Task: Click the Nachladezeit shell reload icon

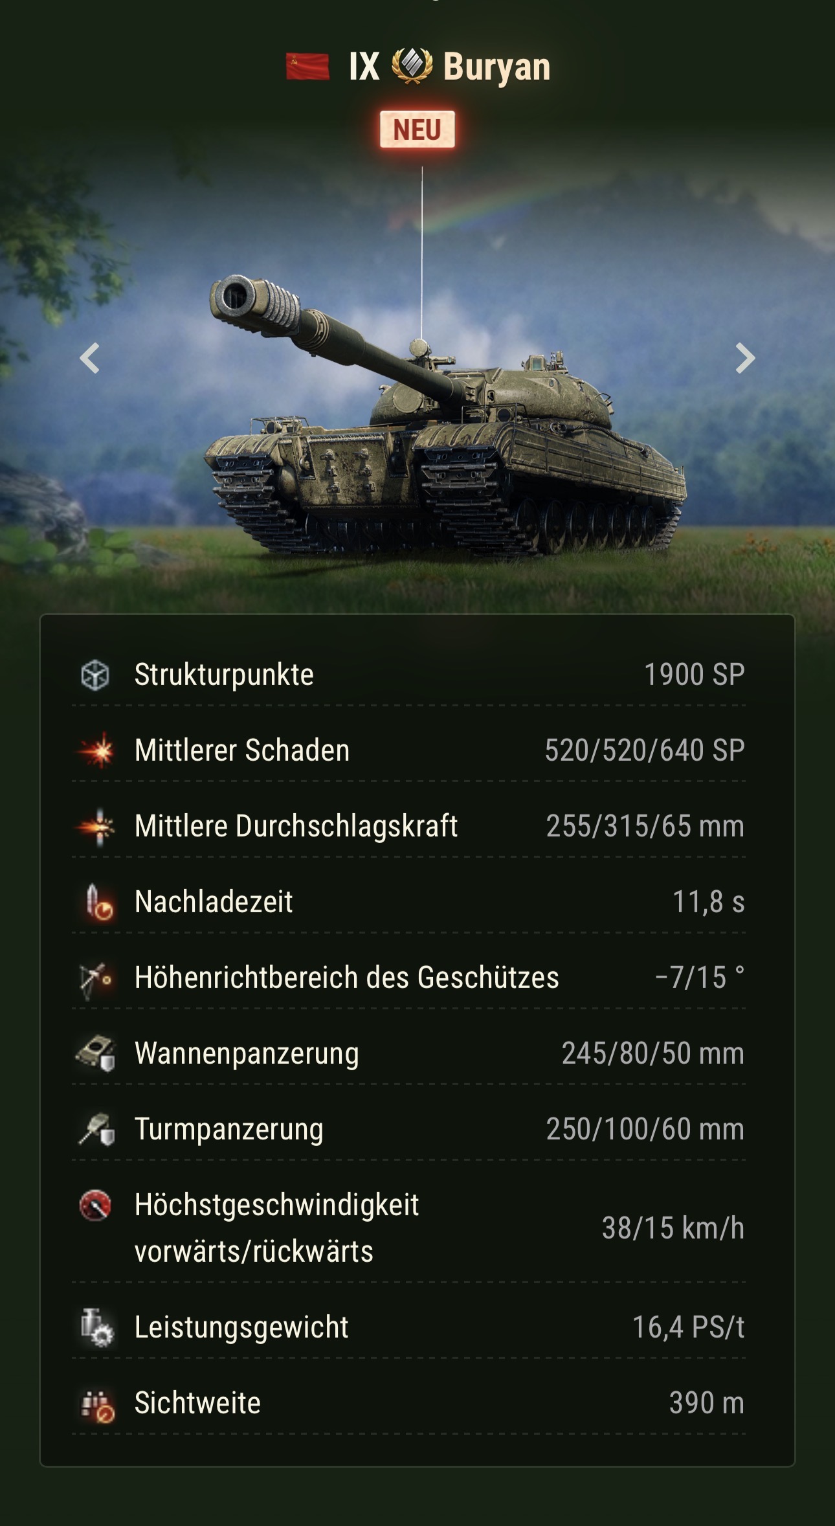Action: point(98,902)
